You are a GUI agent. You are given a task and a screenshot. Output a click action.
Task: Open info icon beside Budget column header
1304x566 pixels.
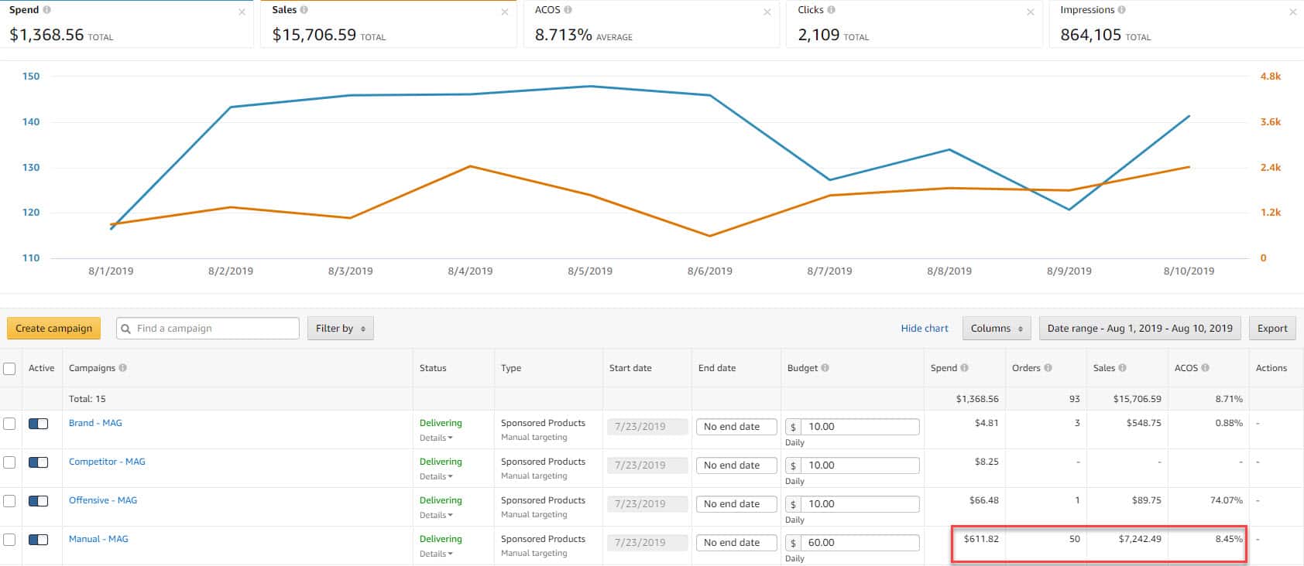coord(825,368)
